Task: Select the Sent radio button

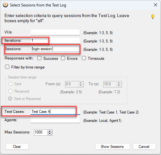Action: click(10, 84)
